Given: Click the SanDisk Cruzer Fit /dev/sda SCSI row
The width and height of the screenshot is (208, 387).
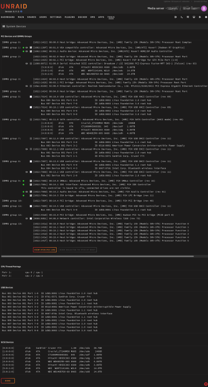Looking at the screenshot, I should click(52, 348).
